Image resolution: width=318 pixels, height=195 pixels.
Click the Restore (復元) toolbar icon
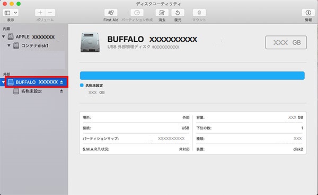click(x=178, y=13)
